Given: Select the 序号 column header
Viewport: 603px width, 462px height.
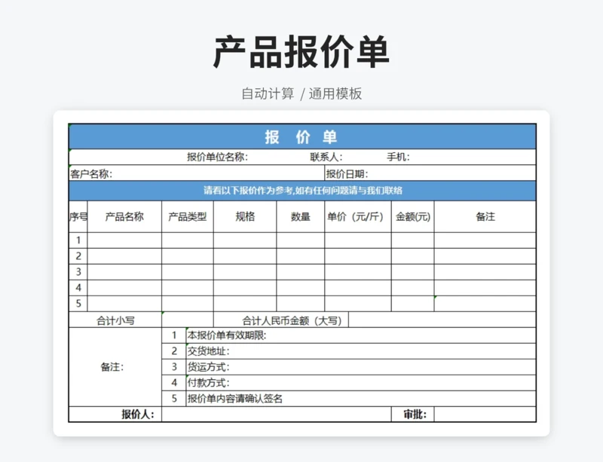Looking at the screenshot, I should (x=78, y=216).
